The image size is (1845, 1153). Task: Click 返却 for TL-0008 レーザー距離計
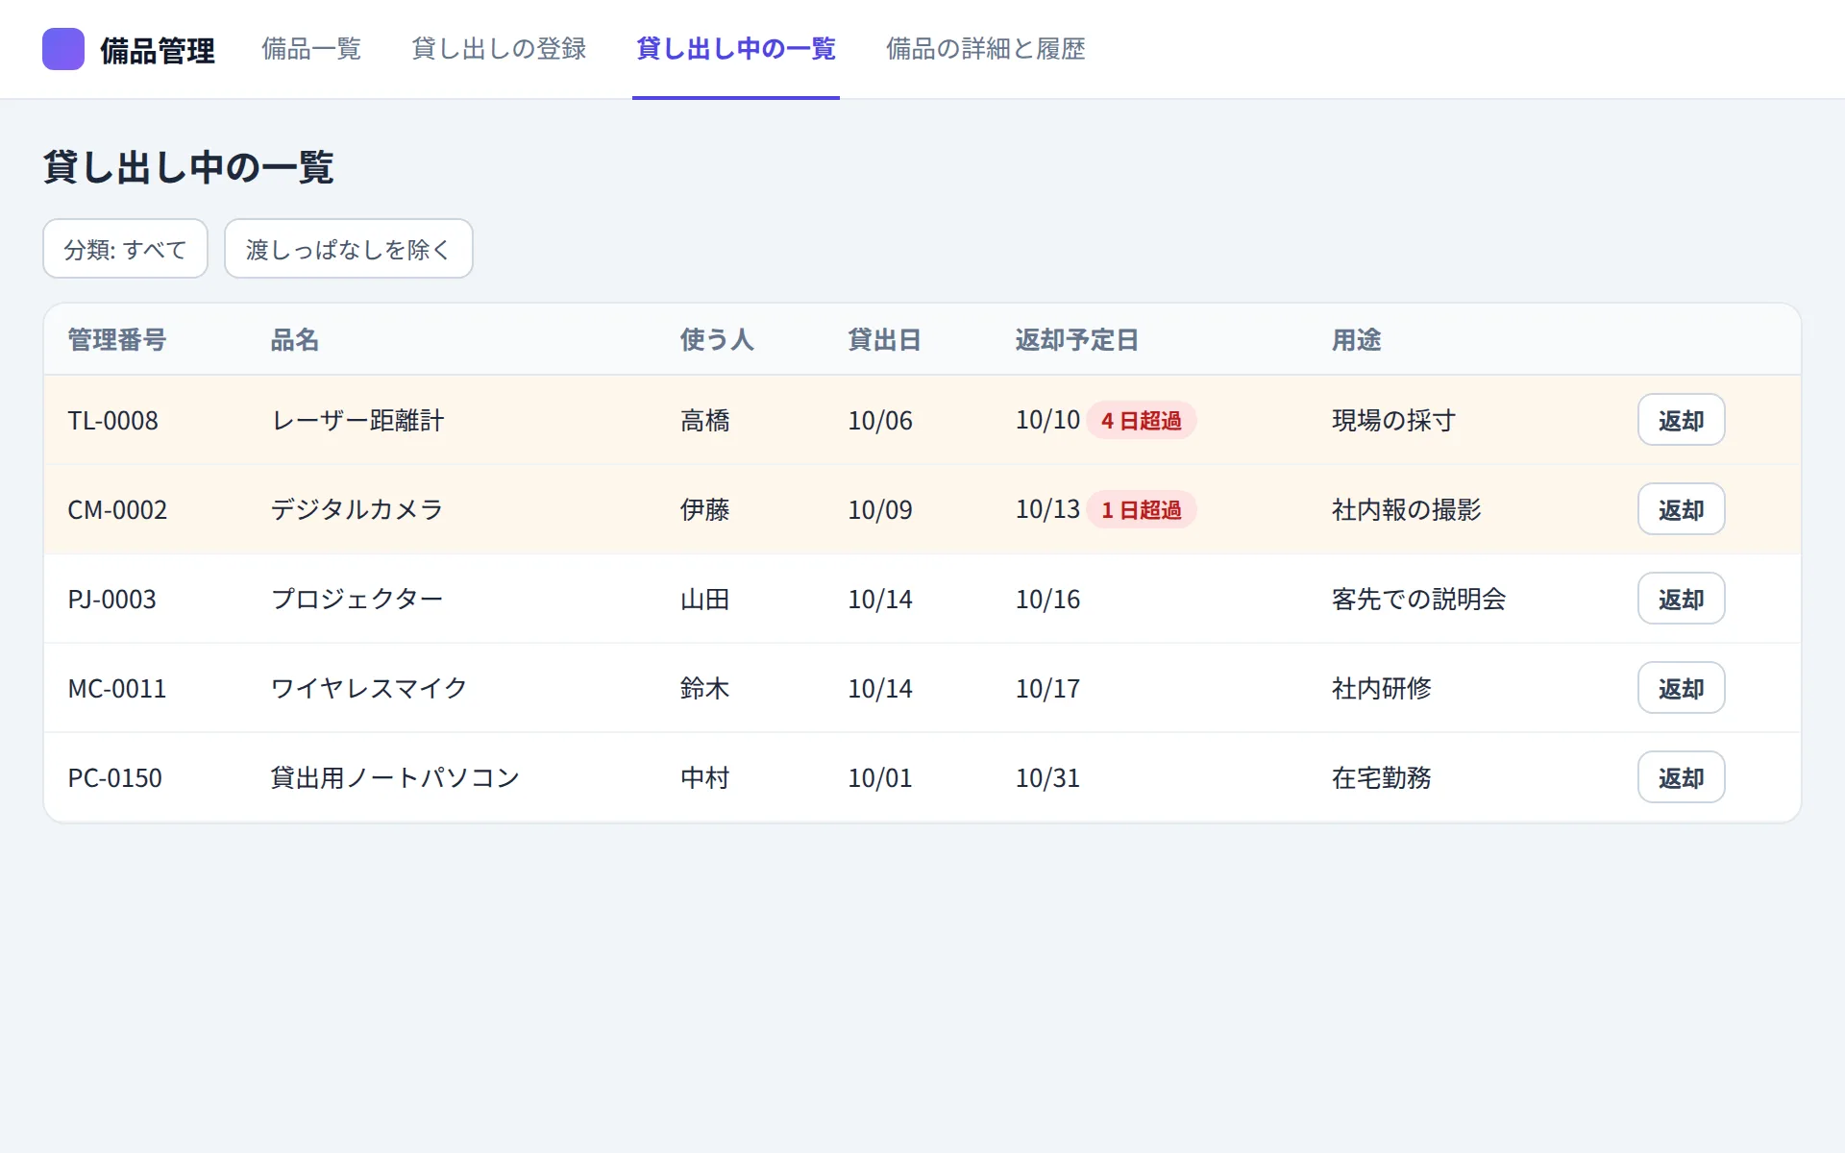coord(1681,420)
